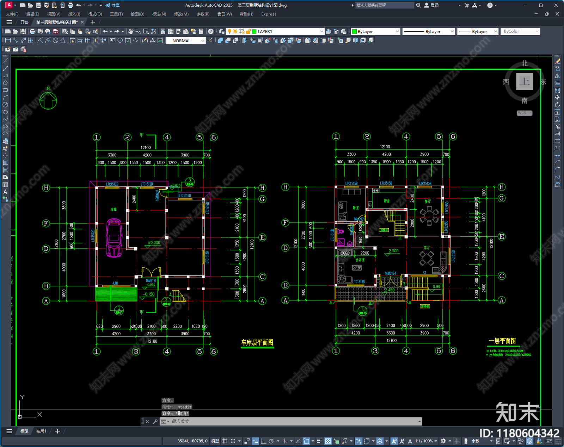Click the Save icon in quick access toolbar
The height and width of the screenshot is (447, 564).
[38, 5]
